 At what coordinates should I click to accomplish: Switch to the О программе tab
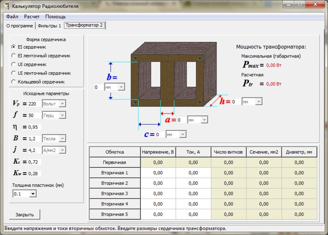[19, 25]
